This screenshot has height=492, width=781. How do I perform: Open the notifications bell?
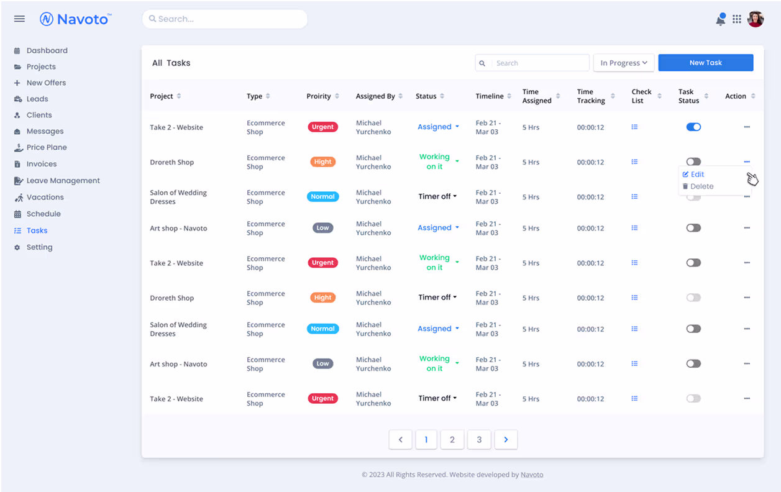point(721,19)
